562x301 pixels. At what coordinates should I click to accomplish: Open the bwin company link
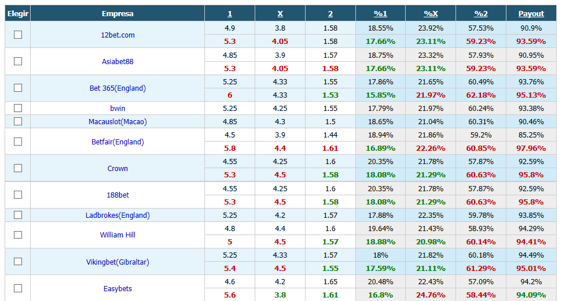coord(117,108)
